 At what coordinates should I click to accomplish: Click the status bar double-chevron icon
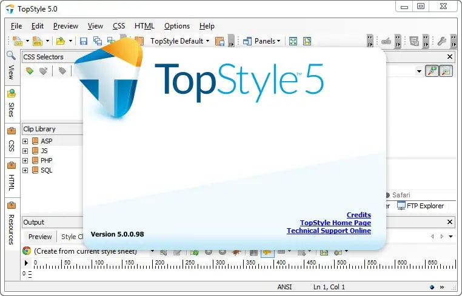pos(442,287)
